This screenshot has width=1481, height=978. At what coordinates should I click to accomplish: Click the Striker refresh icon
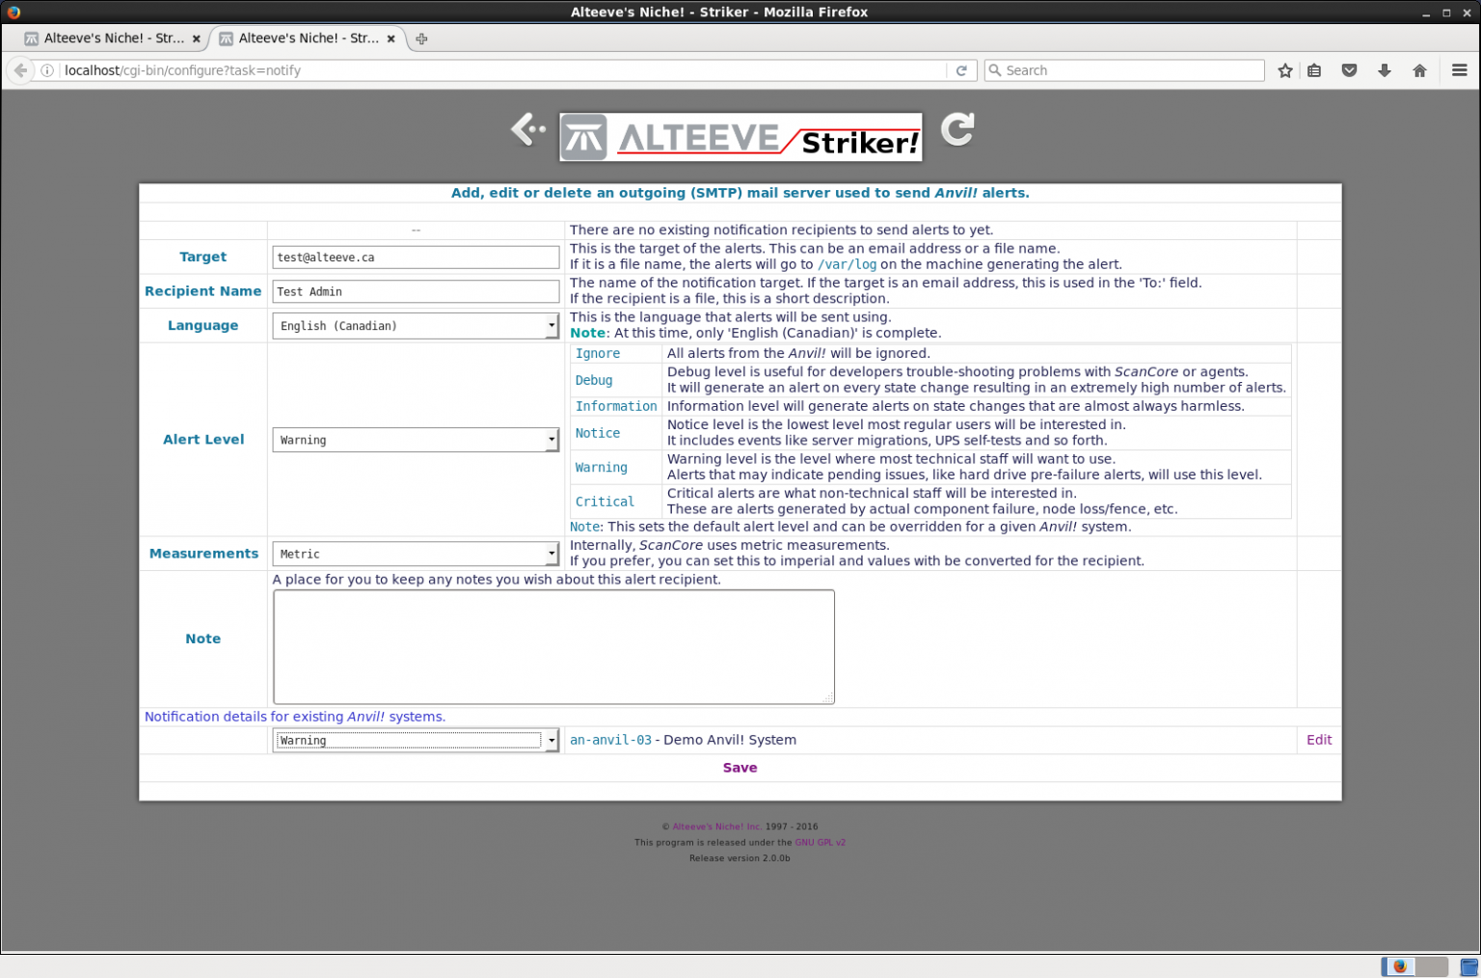click(x=957, y=129)
